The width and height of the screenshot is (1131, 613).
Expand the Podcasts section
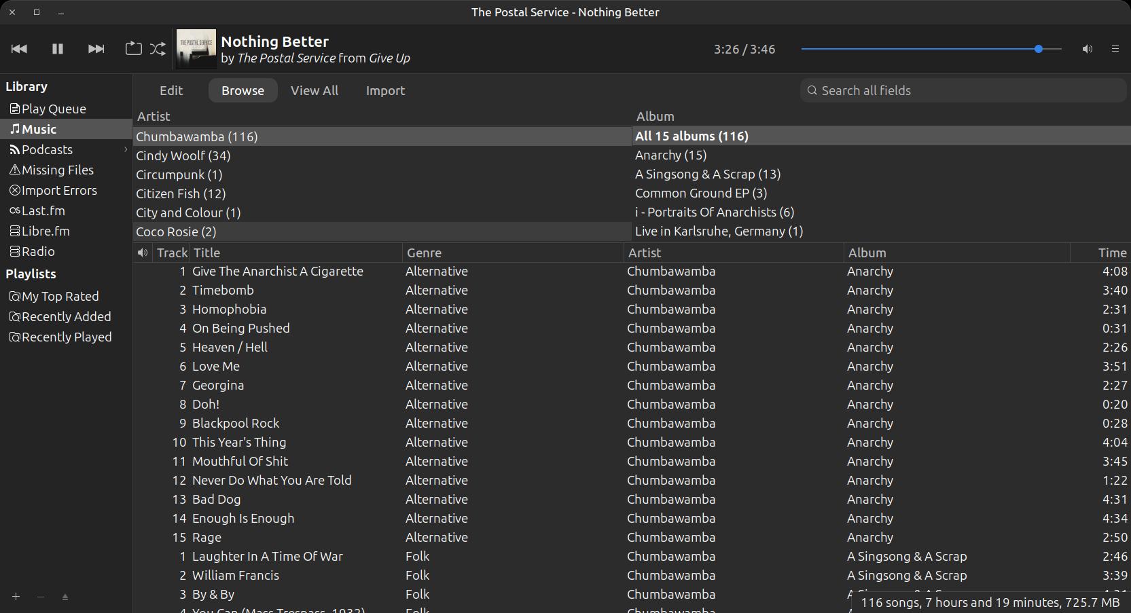coord(125,149)
